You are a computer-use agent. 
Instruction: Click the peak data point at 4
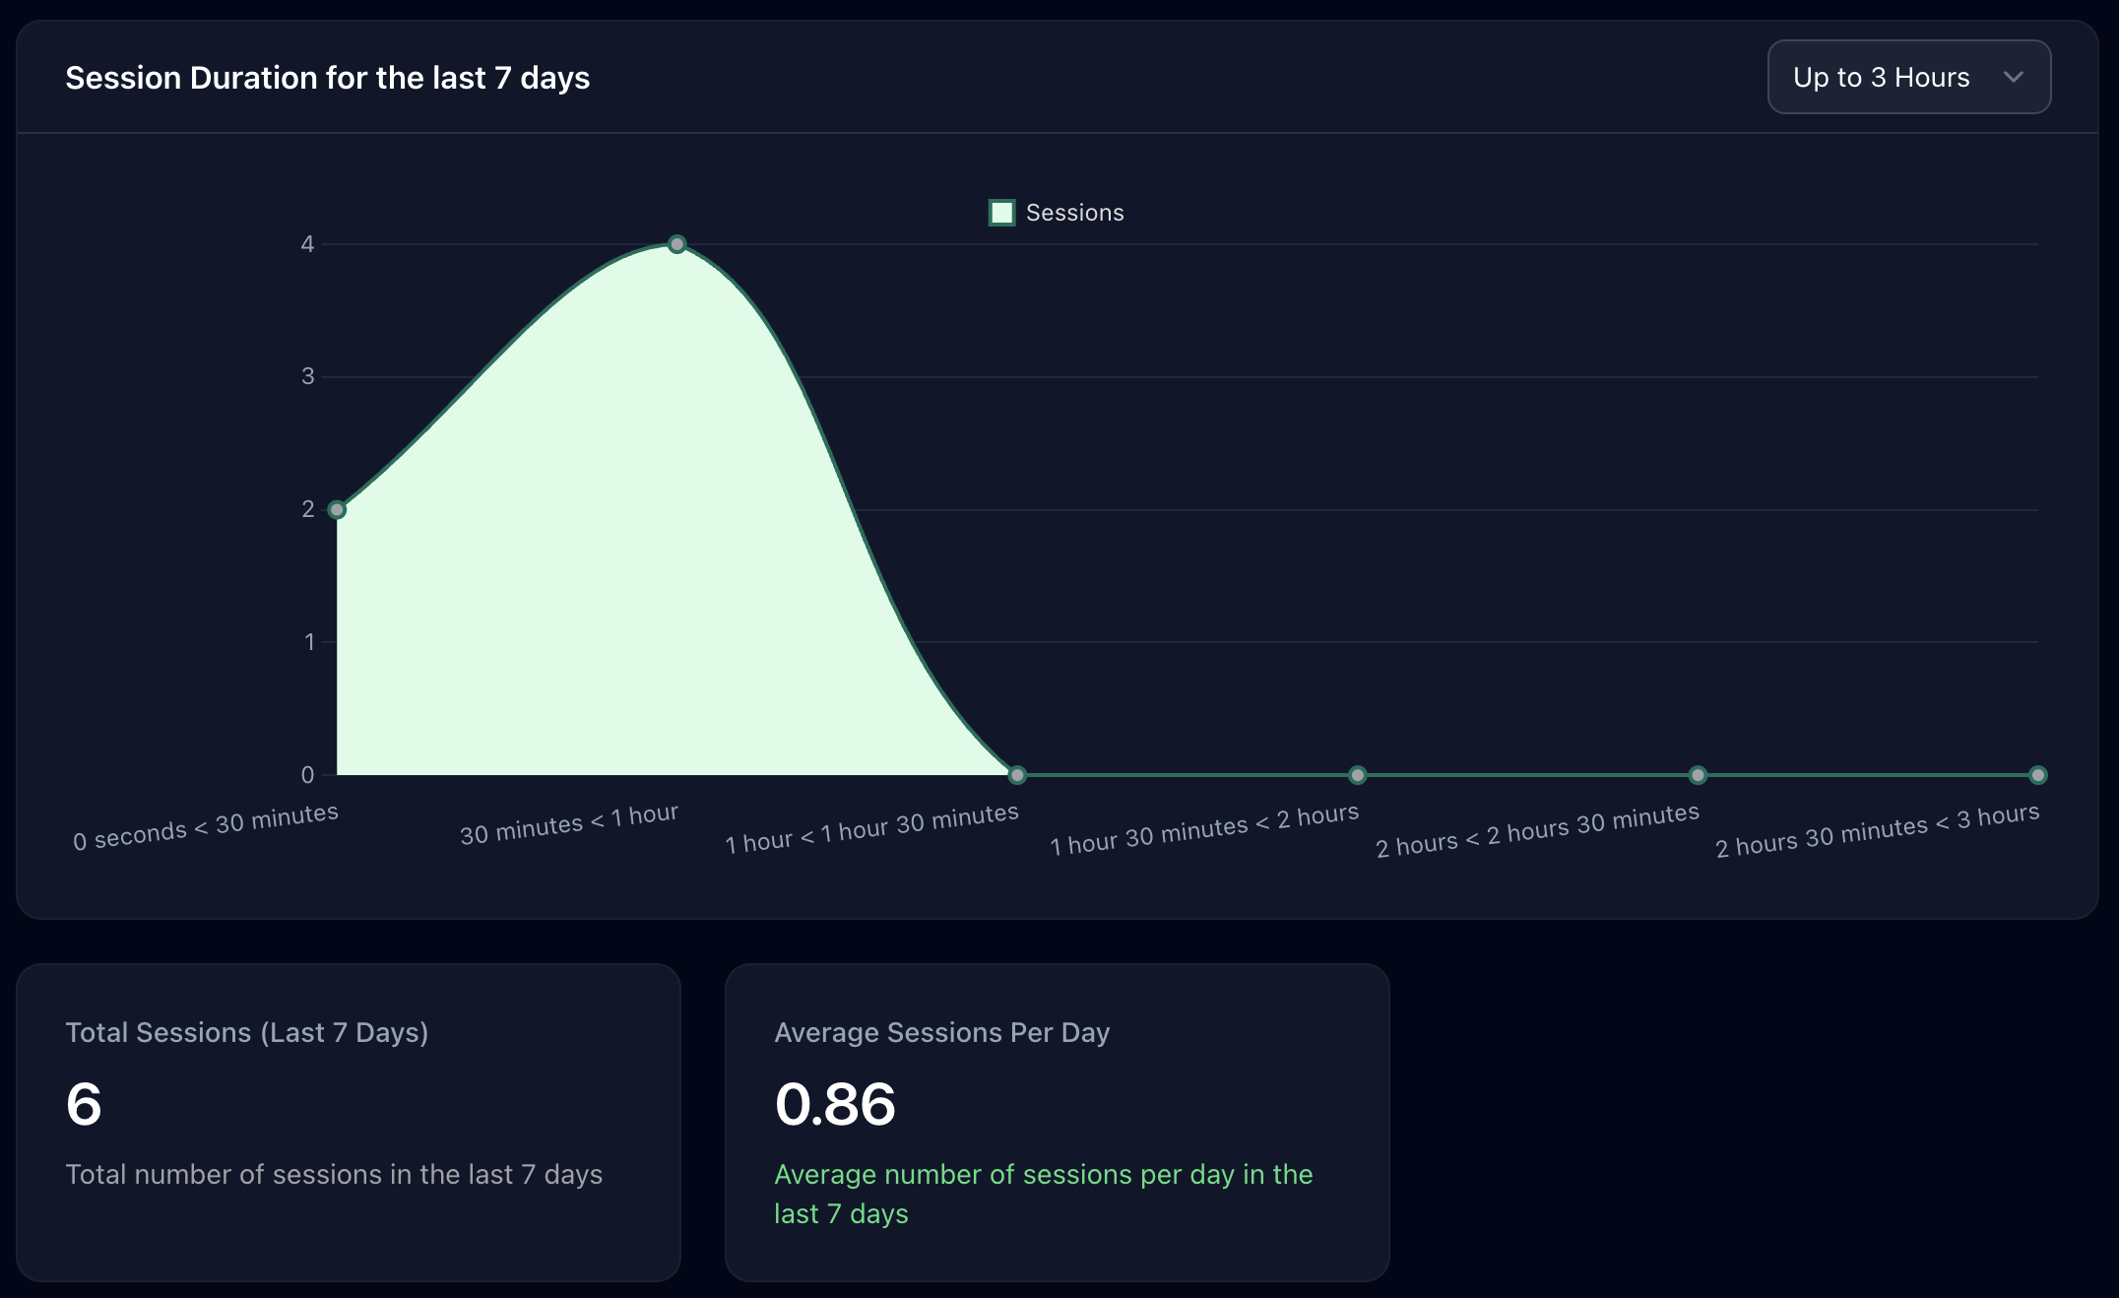coord(677,244)
